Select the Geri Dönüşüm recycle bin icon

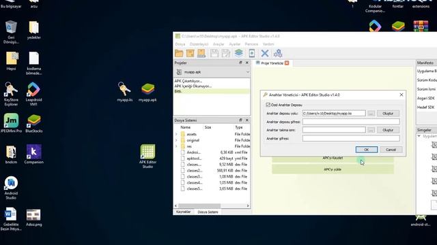pyautogui.click(x=11, y=32)
